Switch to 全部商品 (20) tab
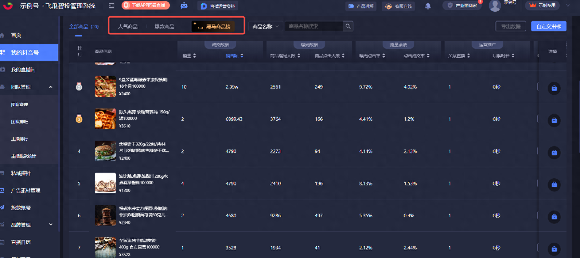The height and width of the screenshot is (258, 580). tap(84, 27)
